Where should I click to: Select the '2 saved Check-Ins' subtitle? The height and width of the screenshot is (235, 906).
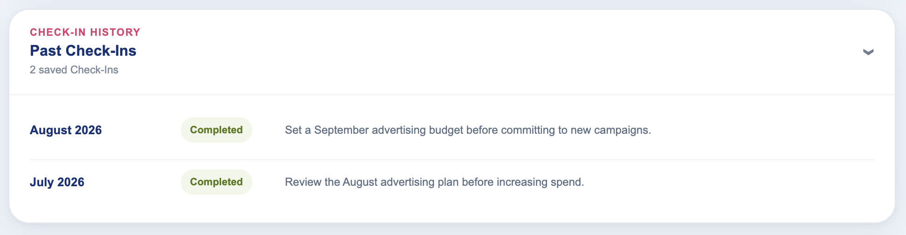74,70
